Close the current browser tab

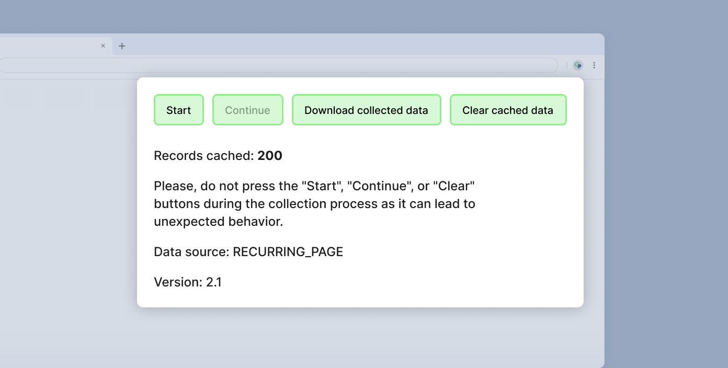point(103,45)
